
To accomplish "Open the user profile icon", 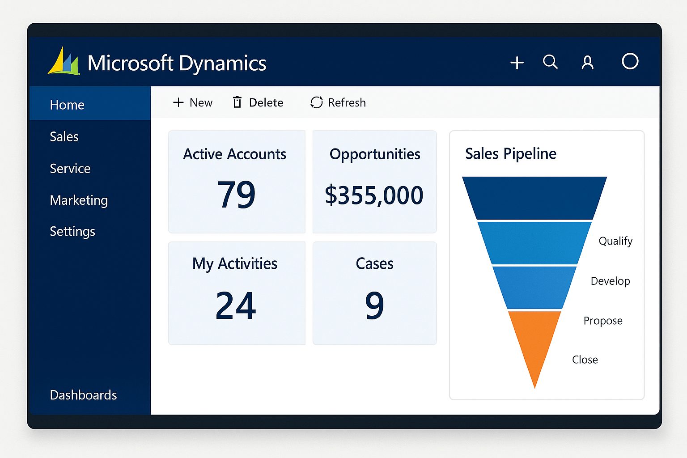I will point(587,63).
